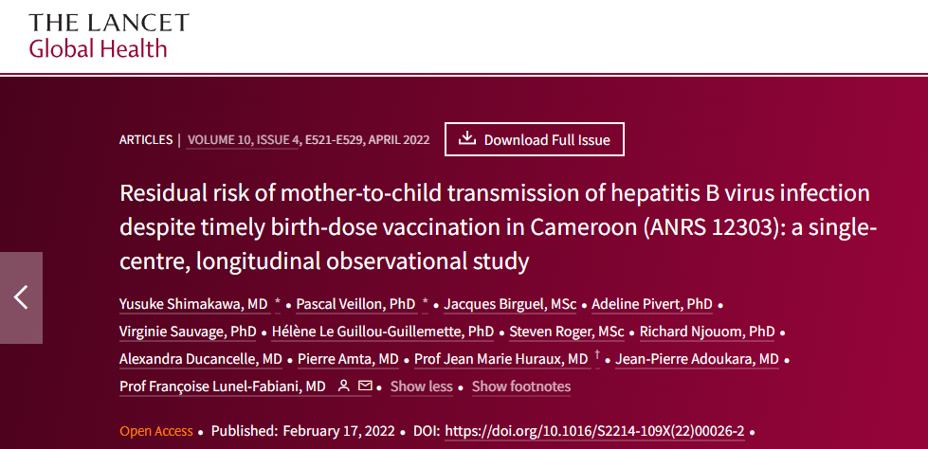The height and width of the screenshot is (449, 928).
Task: Open the Volume 10, Issue 4 link
Action: pos(244,140)
